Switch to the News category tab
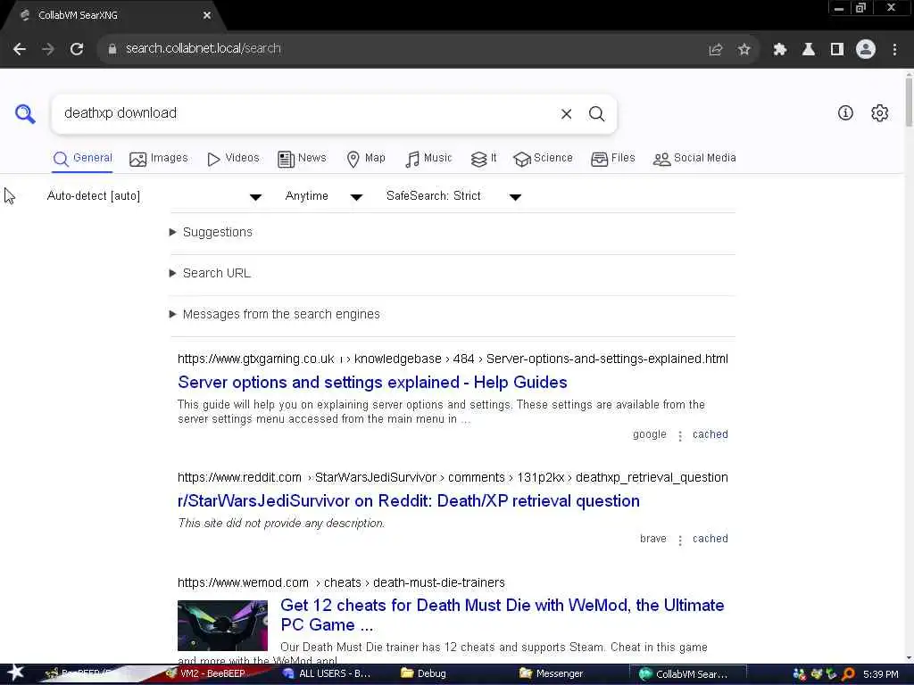The width and height of the screenshot is (914, 685). [x=302, y=159]
